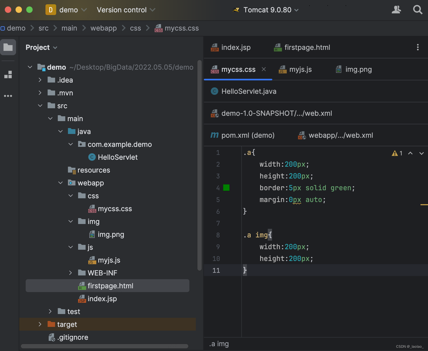Collapse the js folder
Screen dimensions: 428x351
[x=70, y=247]
